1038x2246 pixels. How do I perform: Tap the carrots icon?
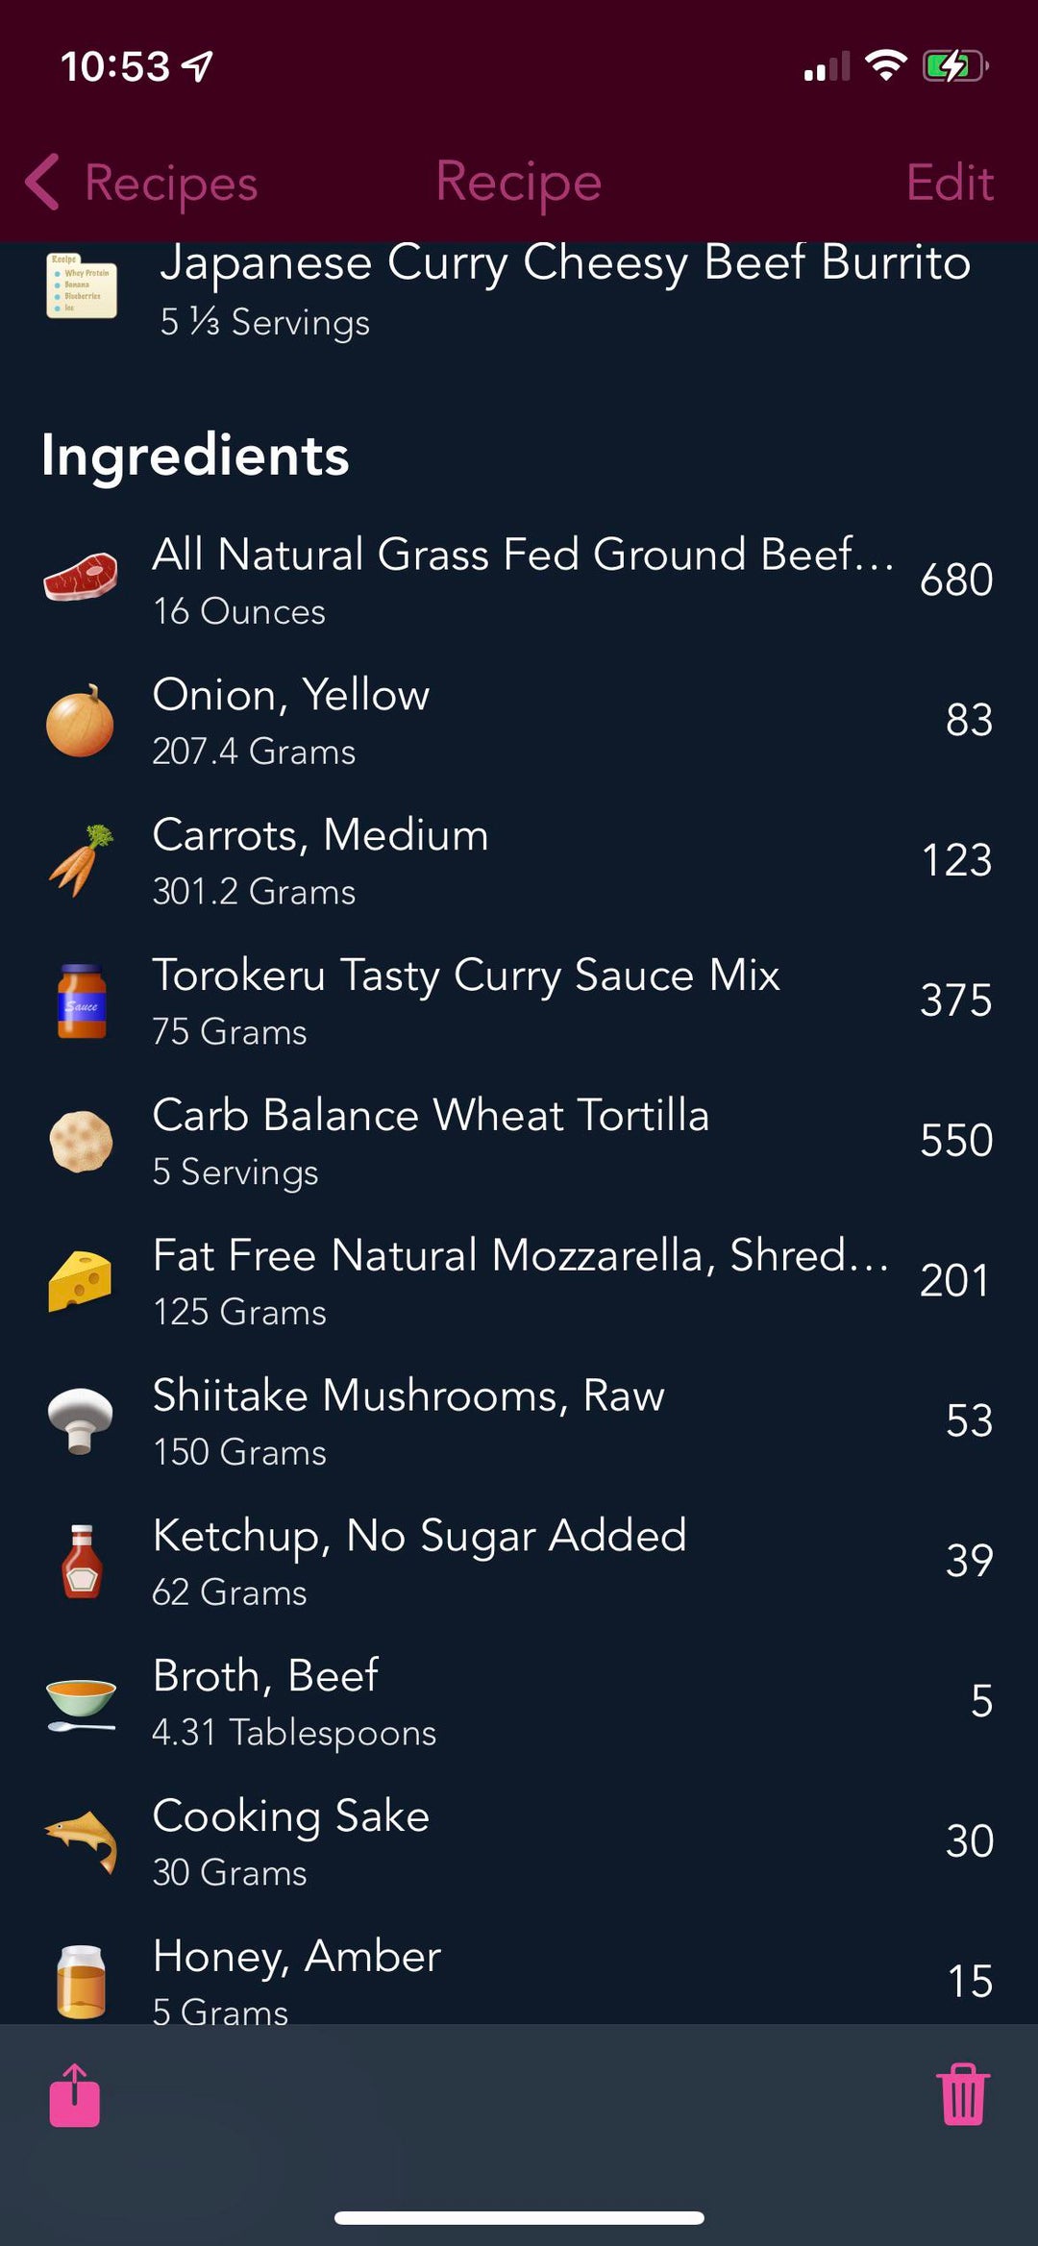tap(81, 860)
